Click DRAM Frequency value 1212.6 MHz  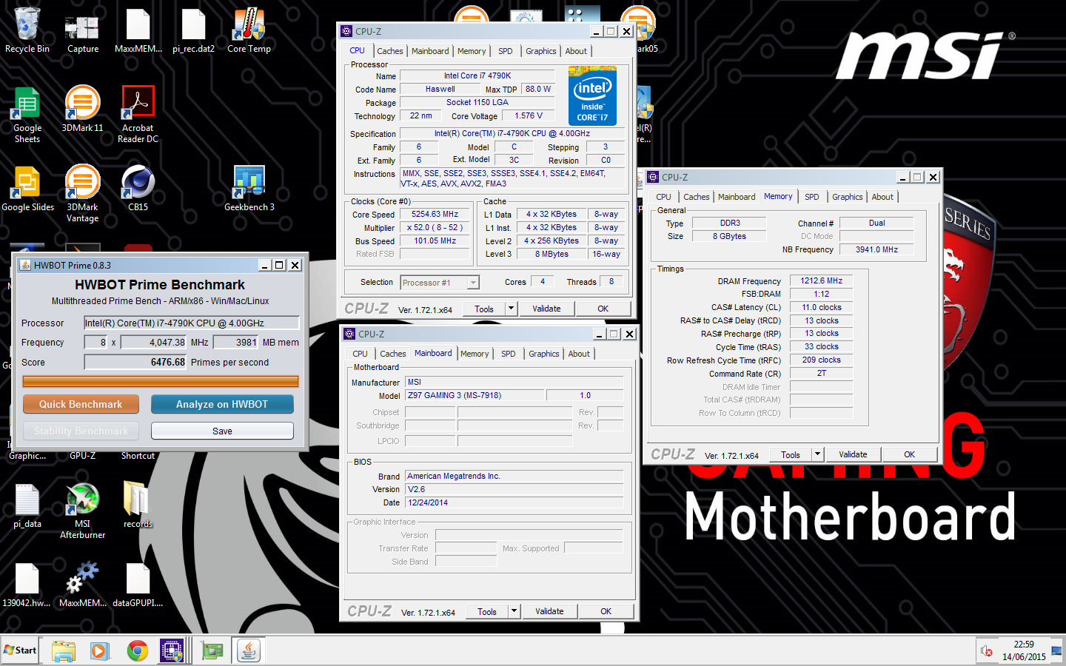(x=821, y=280)
